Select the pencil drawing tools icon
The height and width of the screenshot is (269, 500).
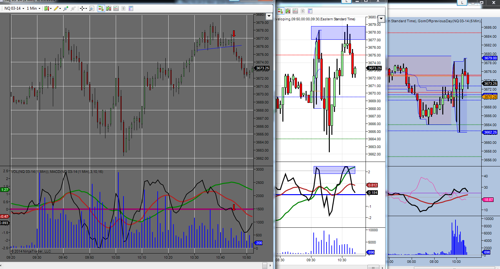[56, 8]
